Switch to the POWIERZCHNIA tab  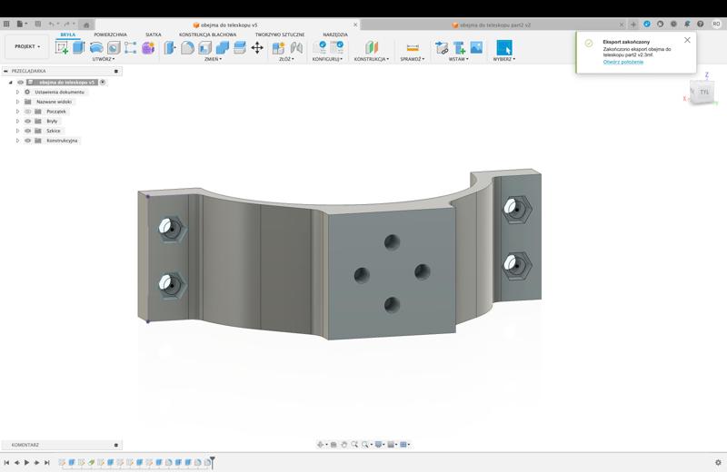110,34
